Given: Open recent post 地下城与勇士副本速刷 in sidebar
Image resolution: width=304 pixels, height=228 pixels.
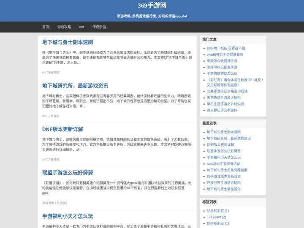Looking at the screenshot, I should click(x=223, y=132).
